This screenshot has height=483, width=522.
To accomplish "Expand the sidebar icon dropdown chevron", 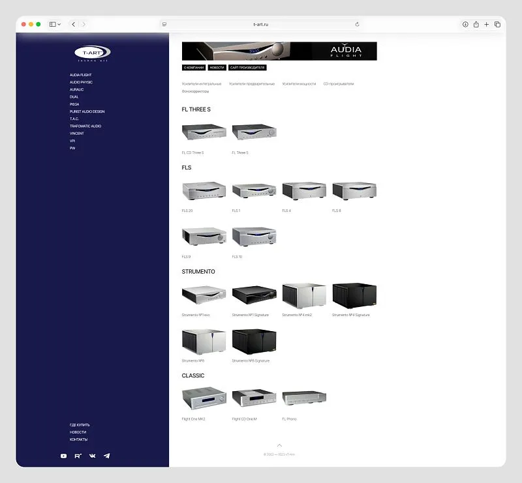I will (x=59, y=24).
